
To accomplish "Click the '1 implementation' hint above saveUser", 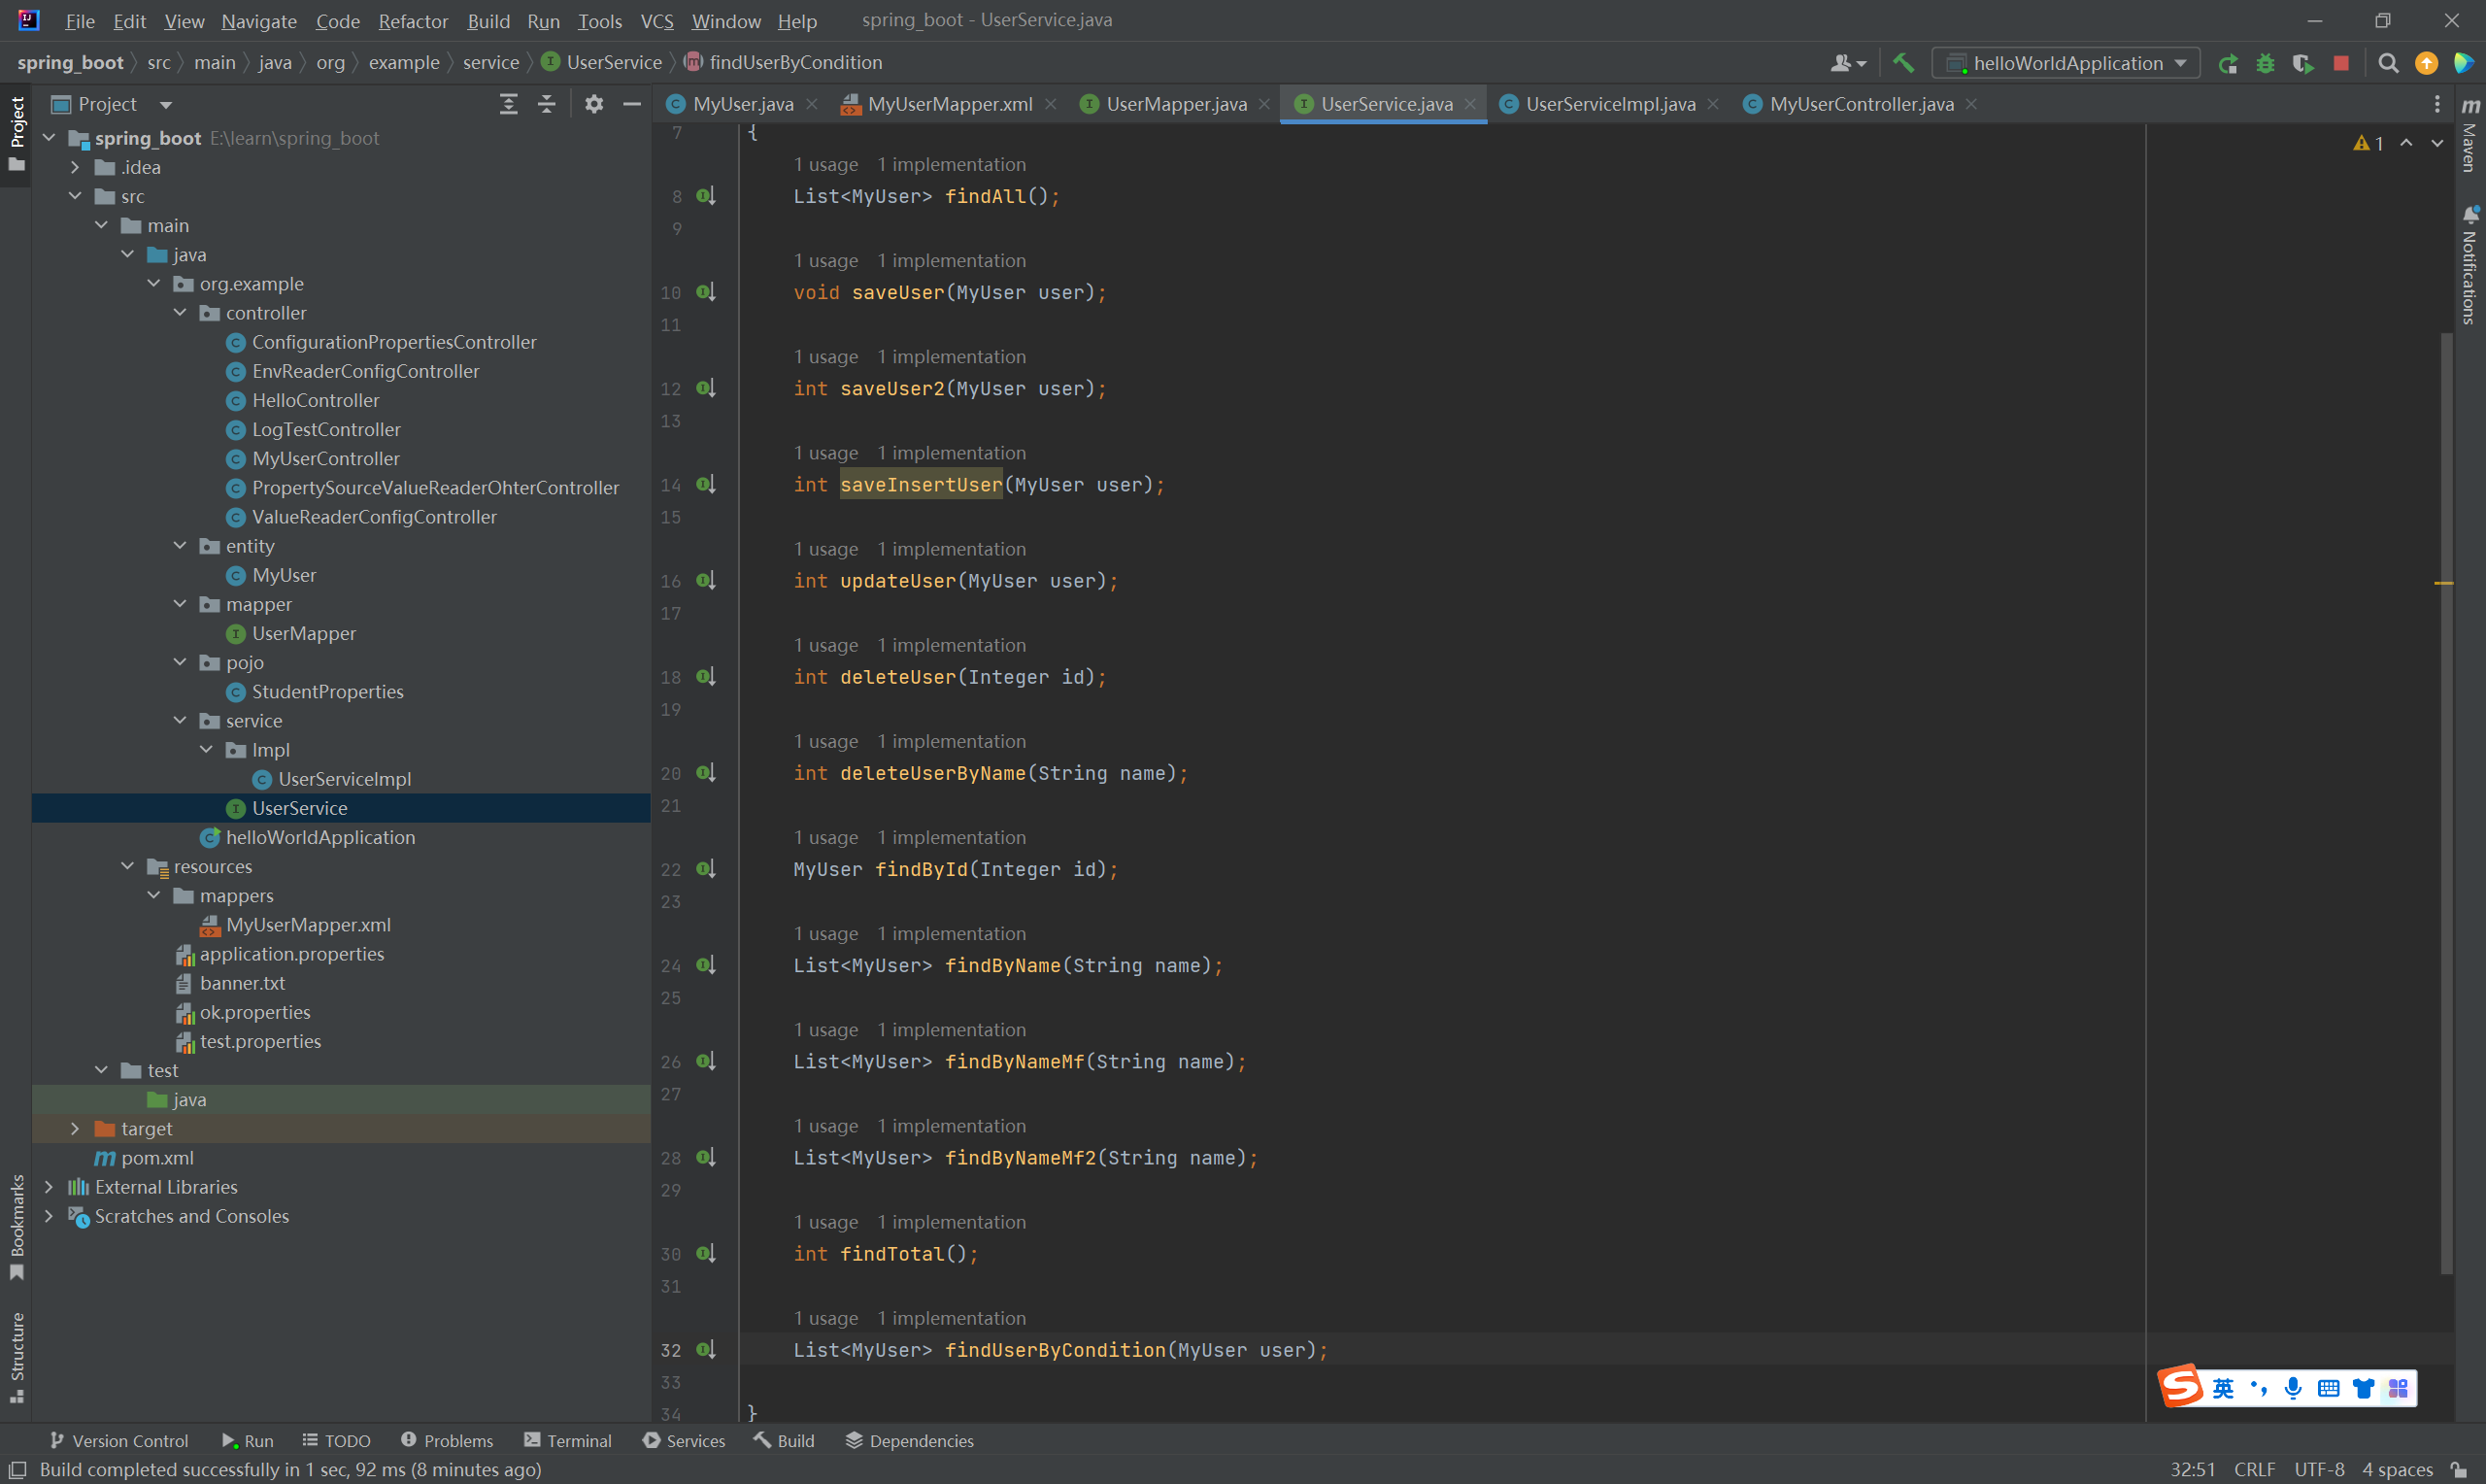I will click(x=951, y=260).
